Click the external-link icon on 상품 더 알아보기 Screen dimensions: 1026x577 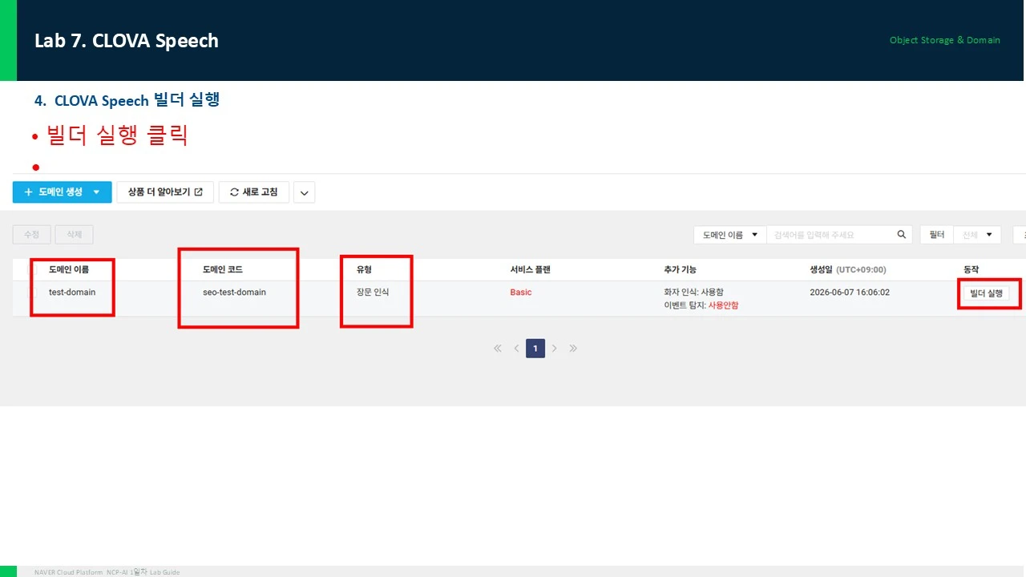[199, 192]
